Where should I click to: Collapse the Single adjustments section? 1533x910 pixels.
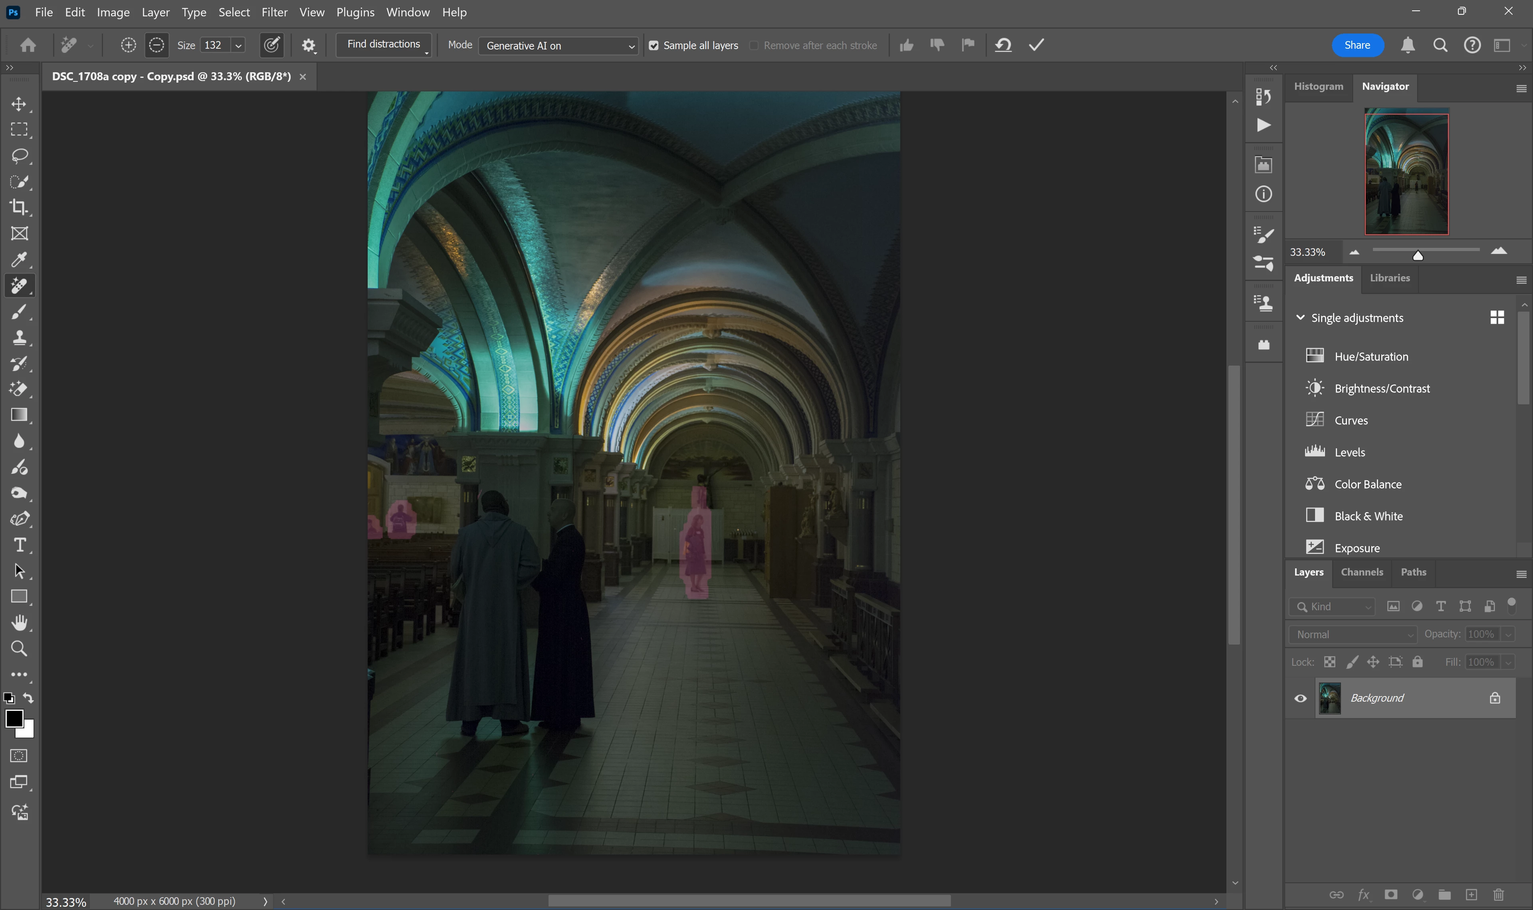pyautogui.click(x=1300, y=318)
